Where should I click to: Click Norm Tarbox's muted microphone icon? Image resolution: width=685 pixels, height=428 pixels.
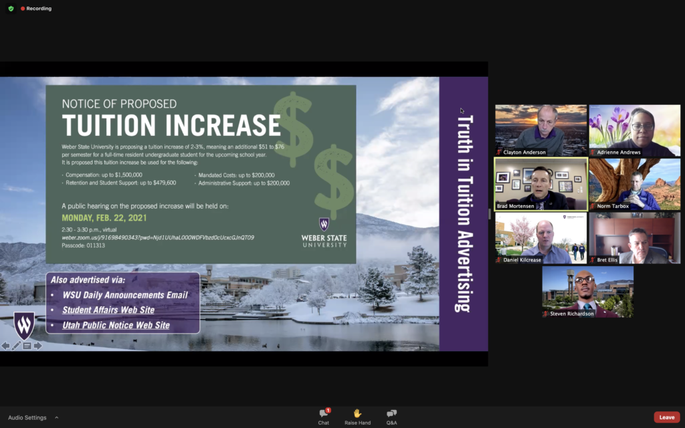tap(593, 206)
